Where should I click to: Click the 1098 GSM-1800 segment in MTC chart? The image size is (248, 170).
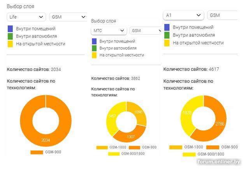[138, 112]
